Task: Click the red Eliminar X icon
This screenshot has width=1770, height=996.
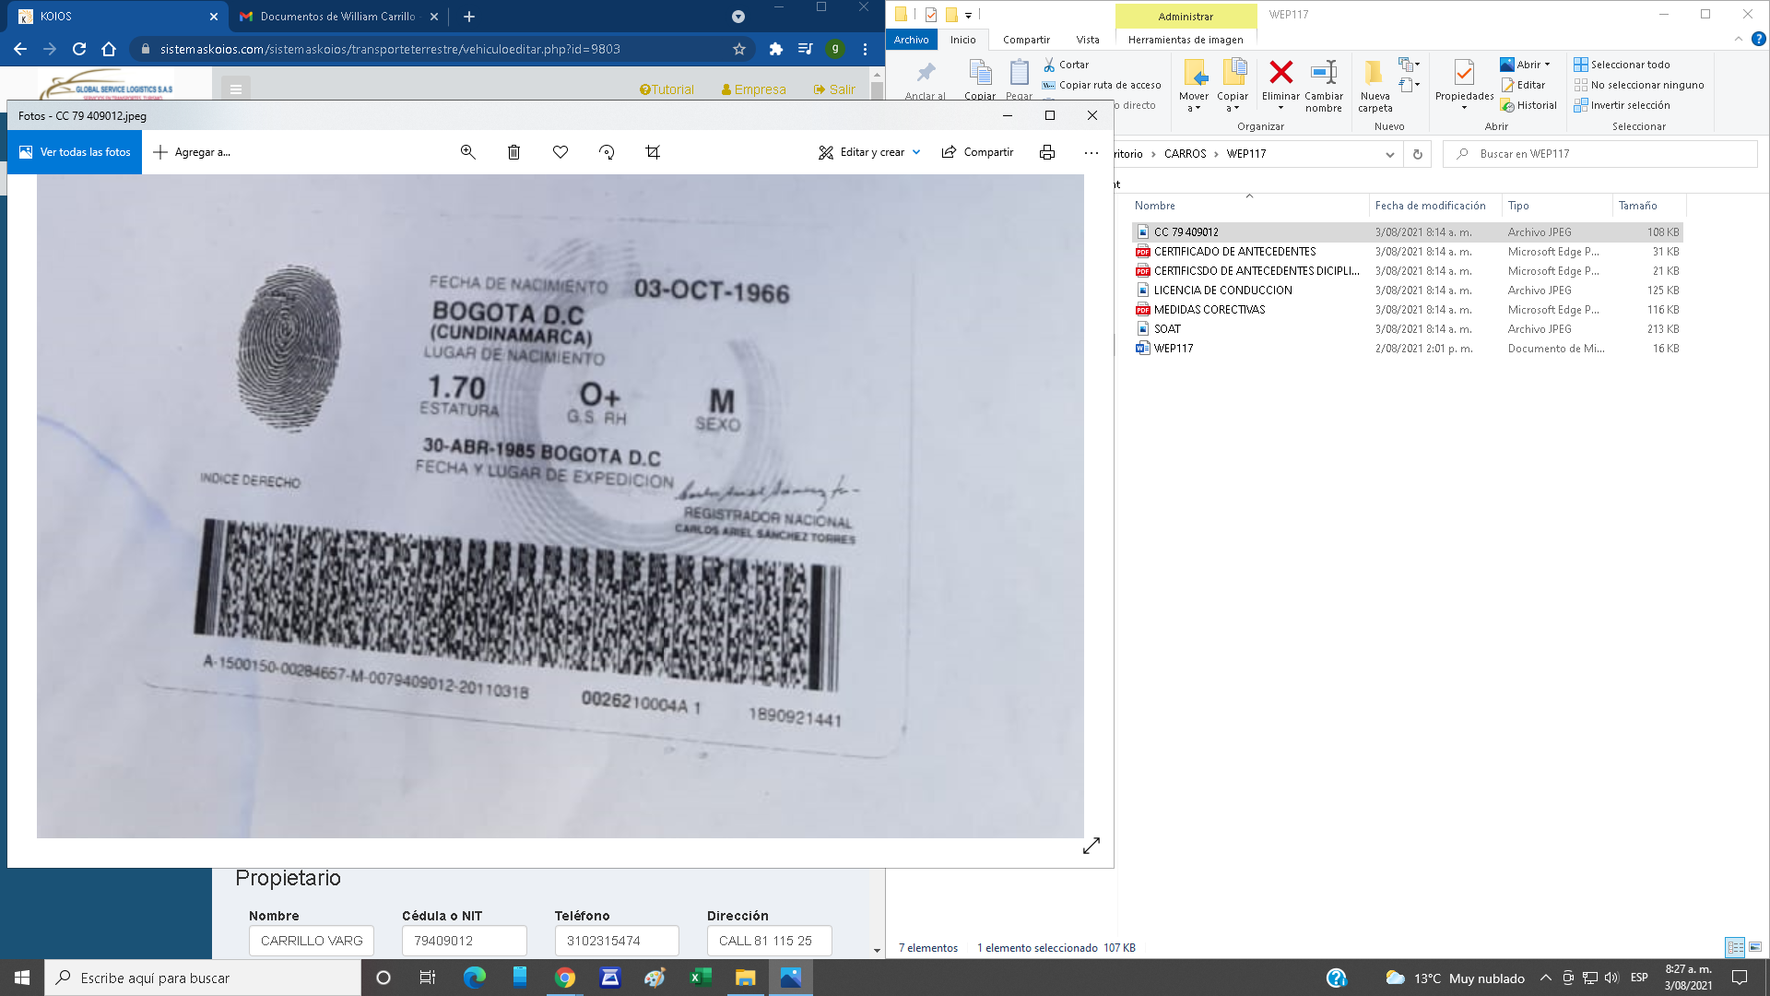Action: click(1280, 72)
